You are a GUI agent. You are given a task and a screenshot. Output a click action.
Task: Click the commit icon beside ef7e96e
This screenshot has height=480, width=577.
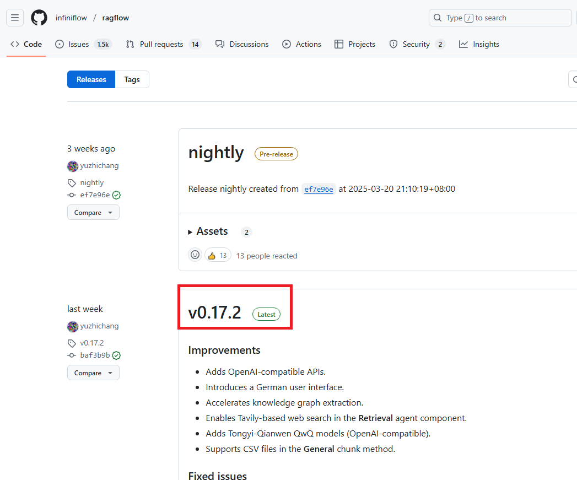[x=72, y=195]
